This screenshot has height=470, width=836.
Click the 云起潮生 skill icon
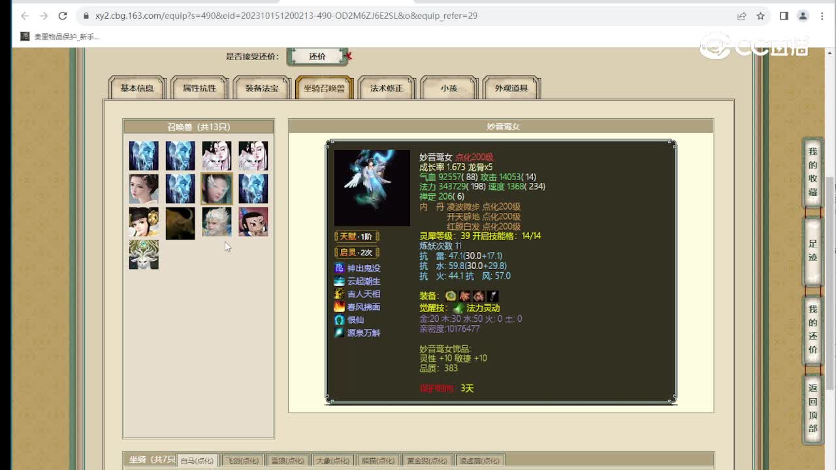tap(339, 281)
